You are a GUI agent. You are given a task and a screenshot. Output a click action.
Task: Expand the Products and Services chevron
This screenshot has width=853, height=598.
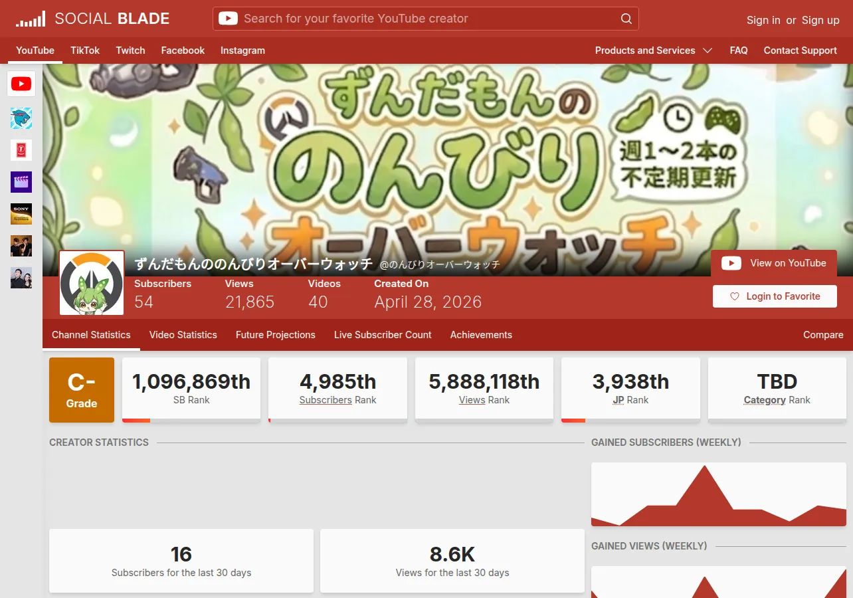pyautogui.click(x=708, y=50)
